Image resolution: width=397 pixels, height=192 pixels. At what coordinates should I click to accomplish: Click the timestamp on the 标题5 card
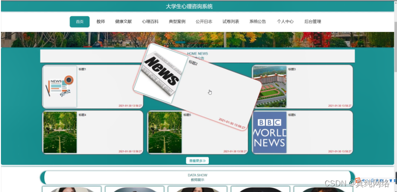(x=235, y=152)
